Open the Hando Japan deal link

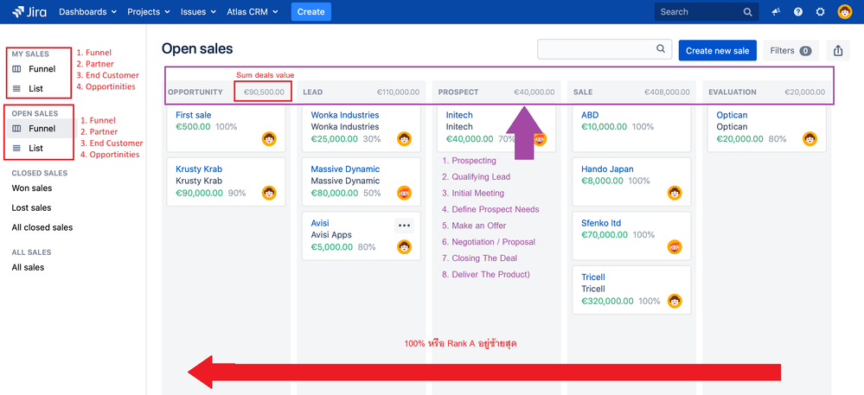(607, 169)
